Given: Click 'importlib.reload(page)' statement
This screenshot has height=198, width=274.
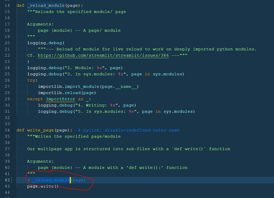Looking at the screenshot, I should click(67, 93).
